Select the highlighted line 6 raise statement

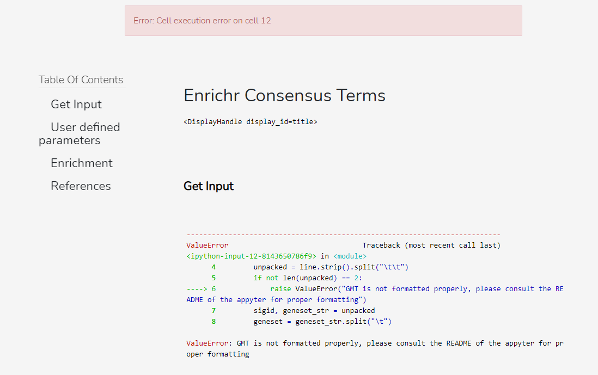coord(381,288)
